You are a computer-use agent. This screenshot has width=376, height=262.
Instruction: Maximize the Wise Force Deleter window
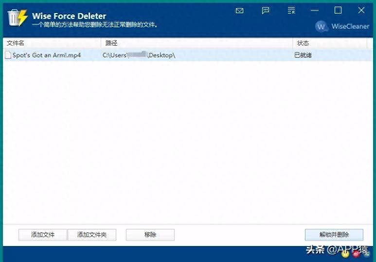point(338,10)
